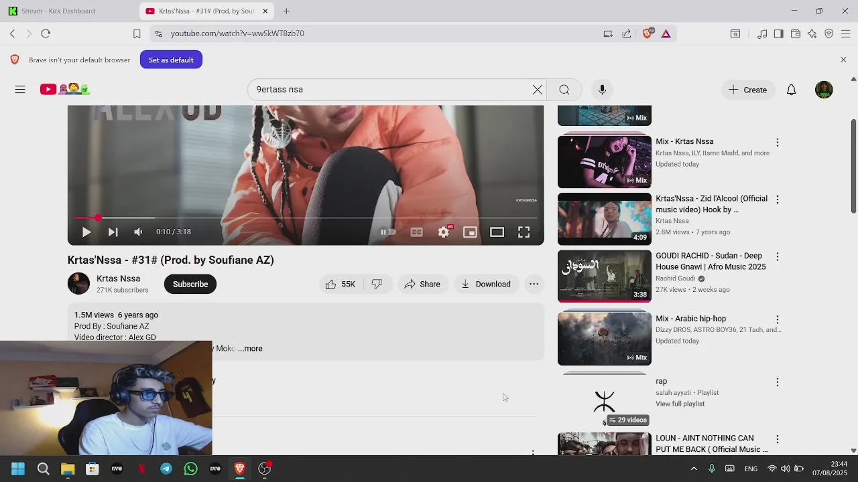
Task: Open Brave Shields lion icon
Action: tap(648, 33)
